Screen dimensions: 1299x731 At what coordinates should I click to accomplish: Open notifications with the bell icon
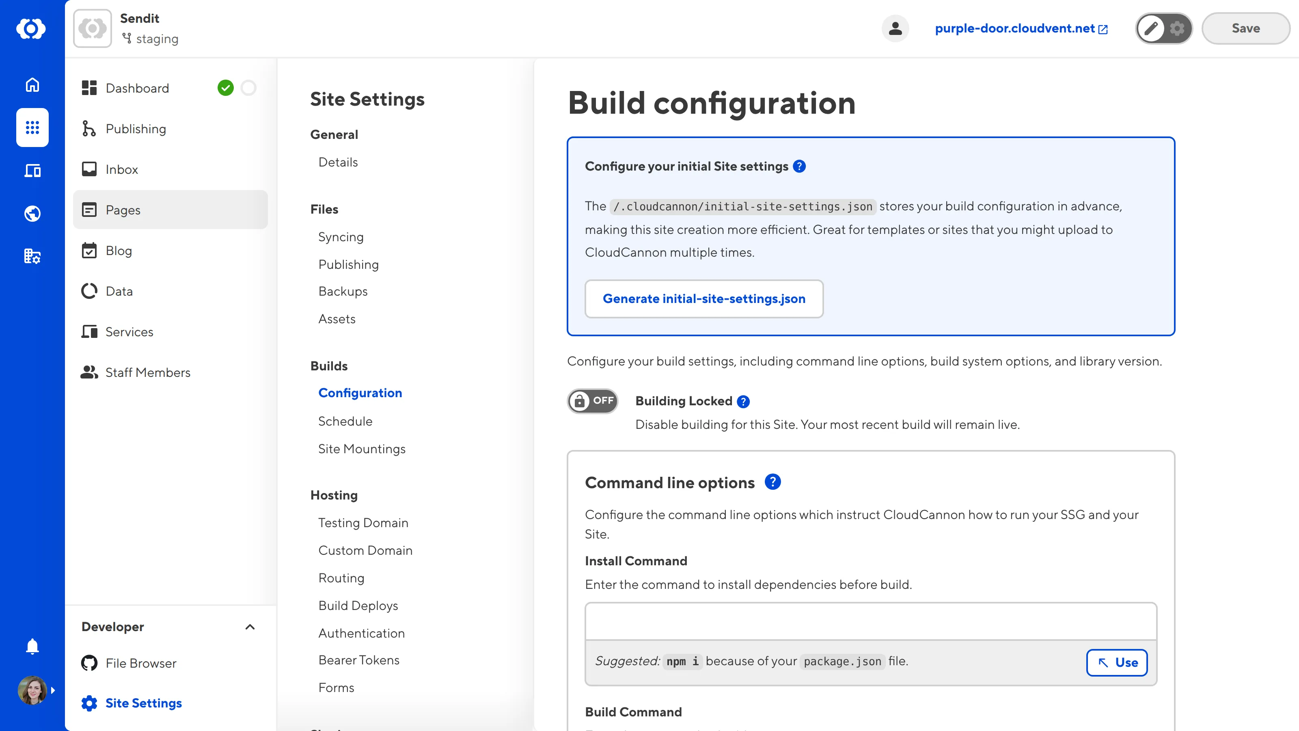[x=32, y=646]
